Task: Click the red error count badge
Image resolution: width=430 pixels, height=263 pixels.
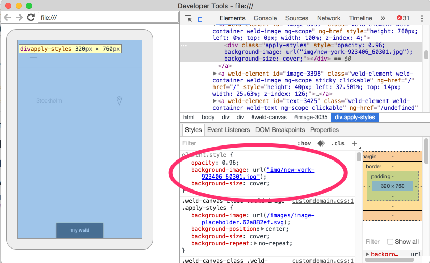Action: (x=403, y=18)
